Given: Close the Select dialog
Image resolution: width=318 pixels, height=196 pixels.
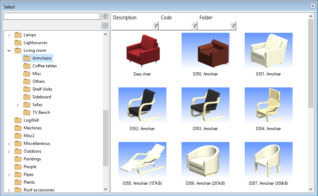Looking at the screenshot, I should tap(312, 6).
